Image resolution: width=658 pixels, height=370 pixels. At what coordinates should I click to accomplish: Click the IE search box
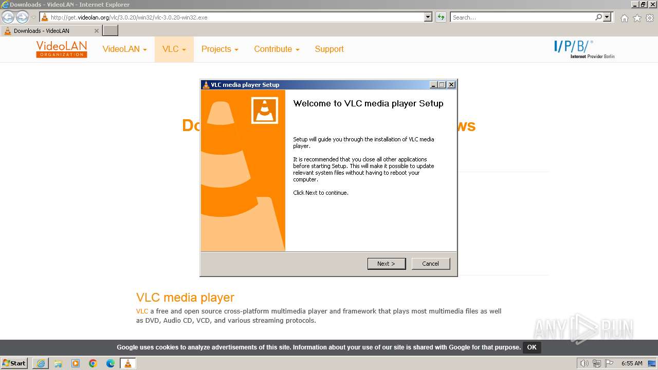[522, 17]
